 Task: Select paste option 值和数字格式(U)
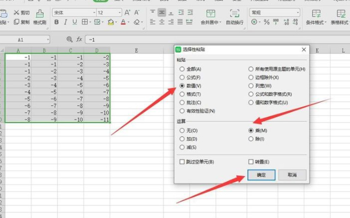click(268, 103)
